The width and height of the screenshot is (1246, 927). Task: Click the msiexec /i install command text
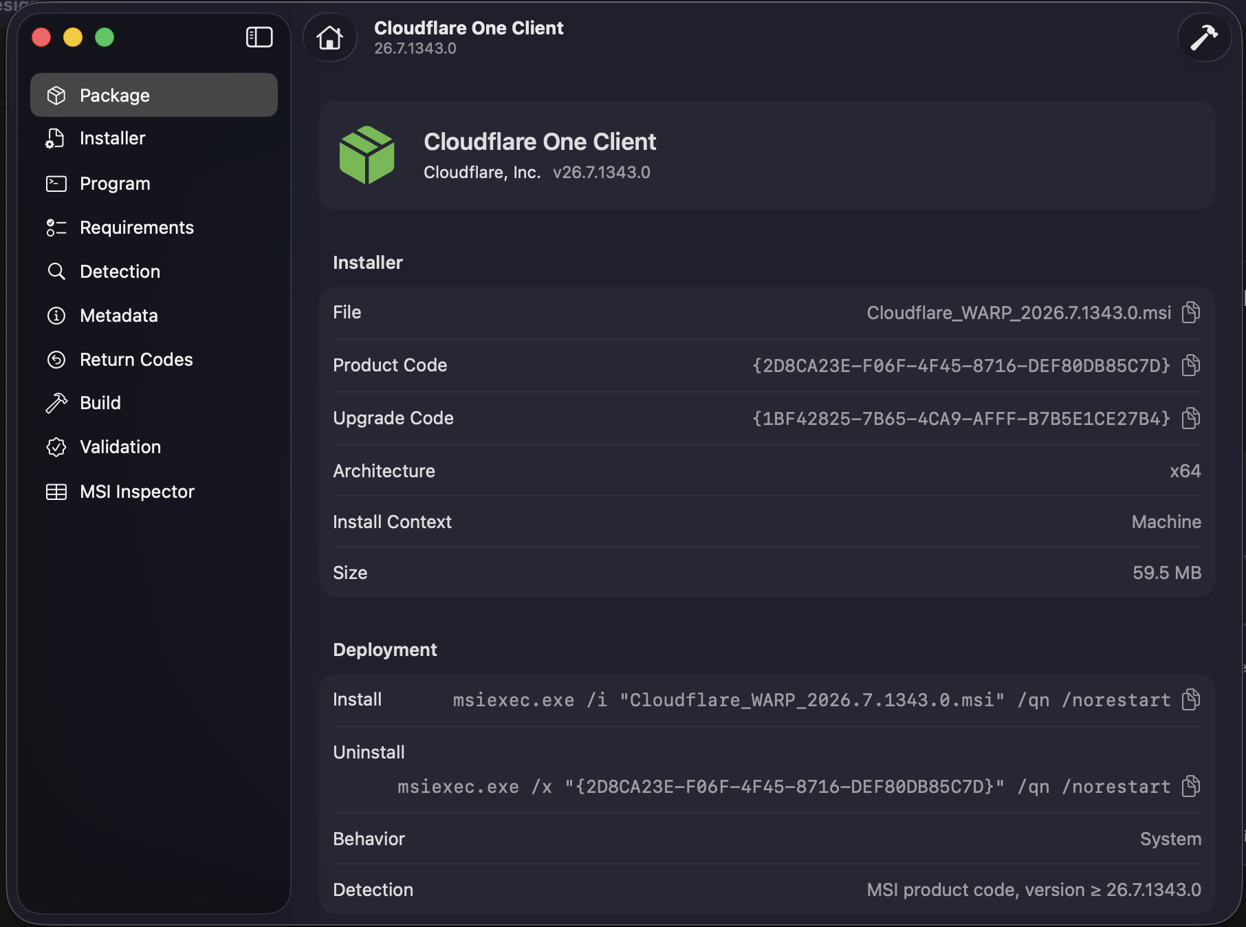point(811,700)
